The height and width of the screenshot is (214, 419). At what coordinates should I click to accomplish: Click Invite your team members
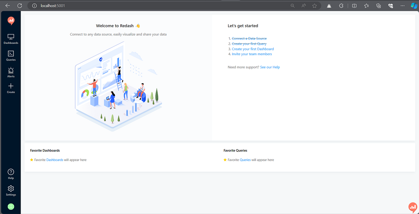pyautogui.click(x=252, y=54)
